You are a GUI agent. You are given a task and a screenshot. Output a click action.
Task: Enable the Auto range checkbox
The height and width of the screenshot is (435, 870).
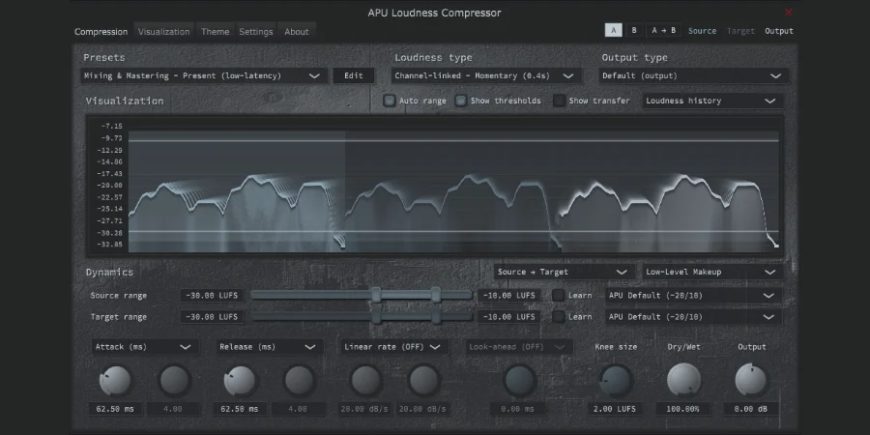[390, 101]
